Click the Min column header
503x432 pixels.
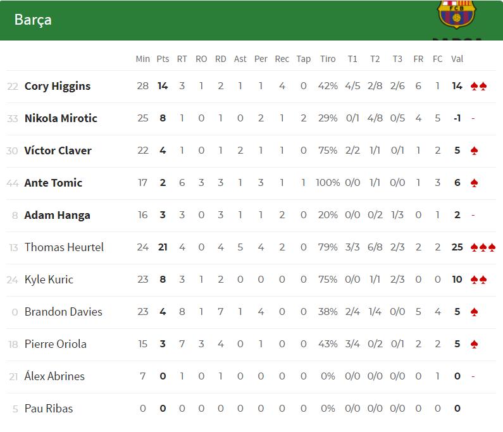tap(143, 59)
